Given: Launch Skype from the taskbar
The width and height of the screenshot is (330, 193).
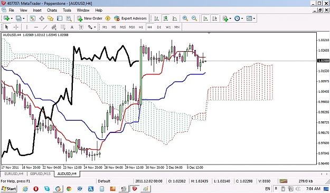Looking at the screenshot, I should (47, 189).
